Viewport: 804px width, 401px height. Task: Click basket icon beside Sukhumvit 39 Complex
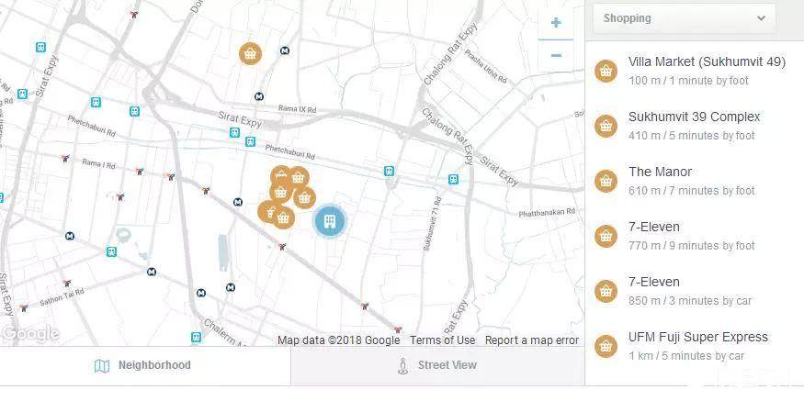point(606,126)
